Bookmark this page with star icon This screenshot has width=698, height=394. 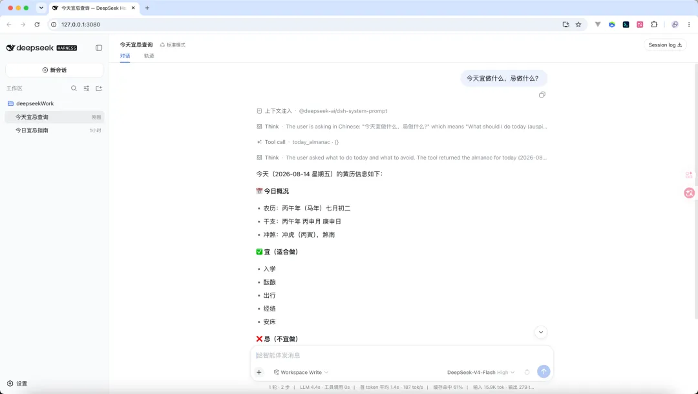click(x=578, y=25)
